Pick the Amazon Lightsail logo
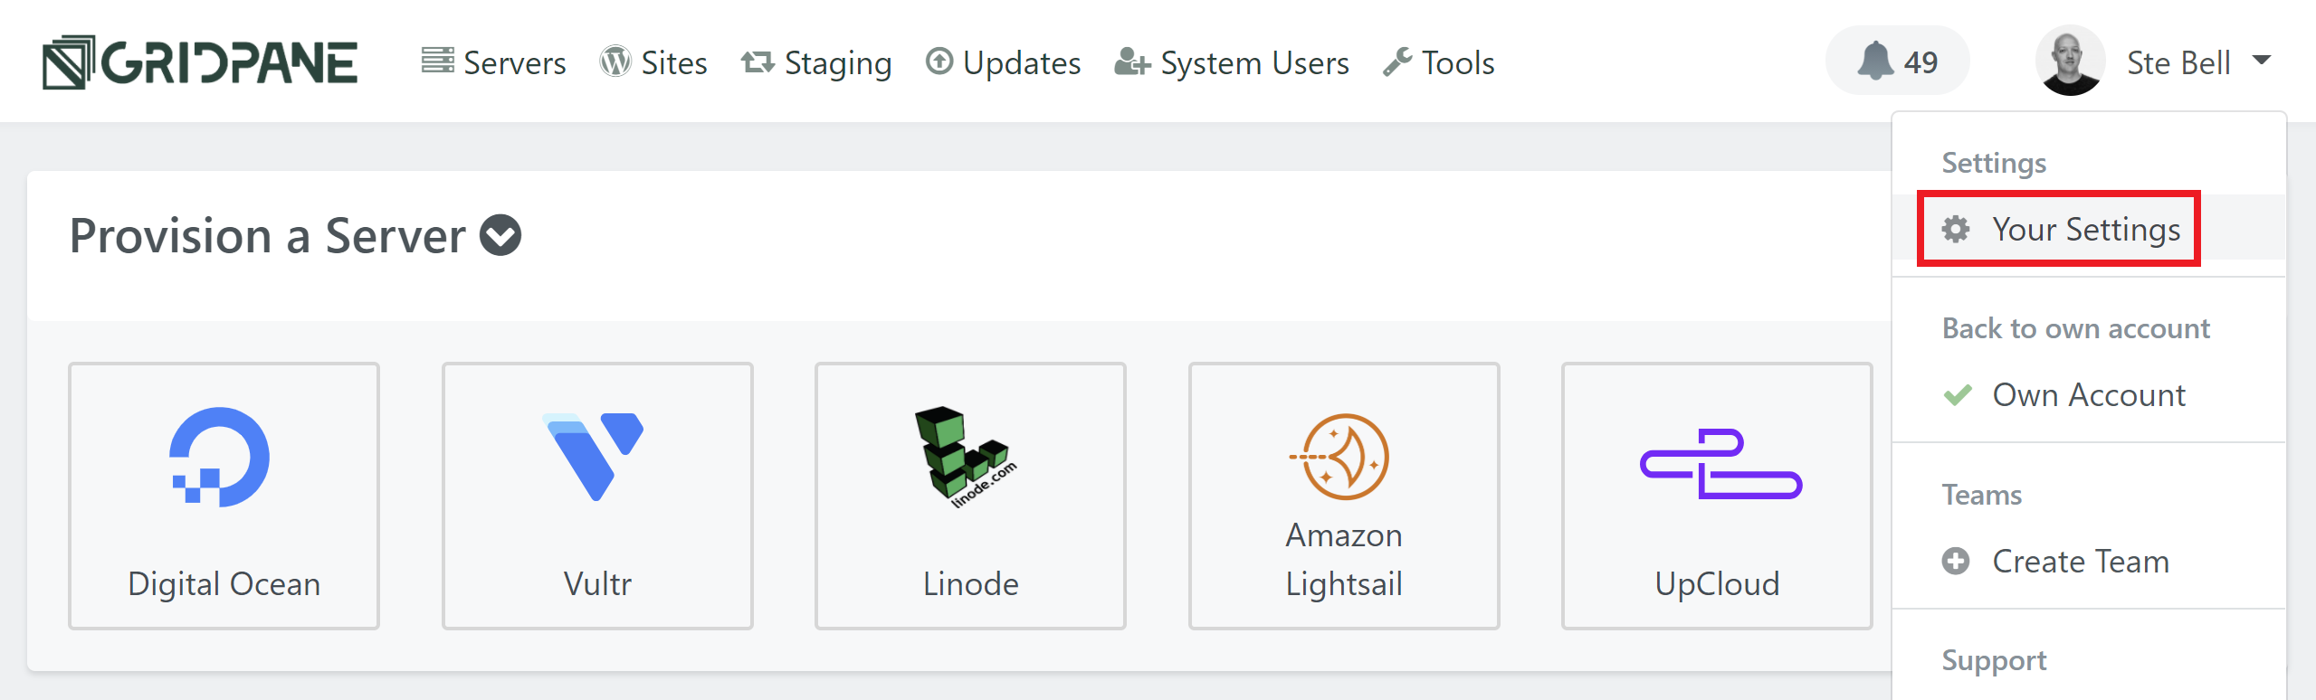This screenshot has height=700, width=2316. tap(1341, 457)
